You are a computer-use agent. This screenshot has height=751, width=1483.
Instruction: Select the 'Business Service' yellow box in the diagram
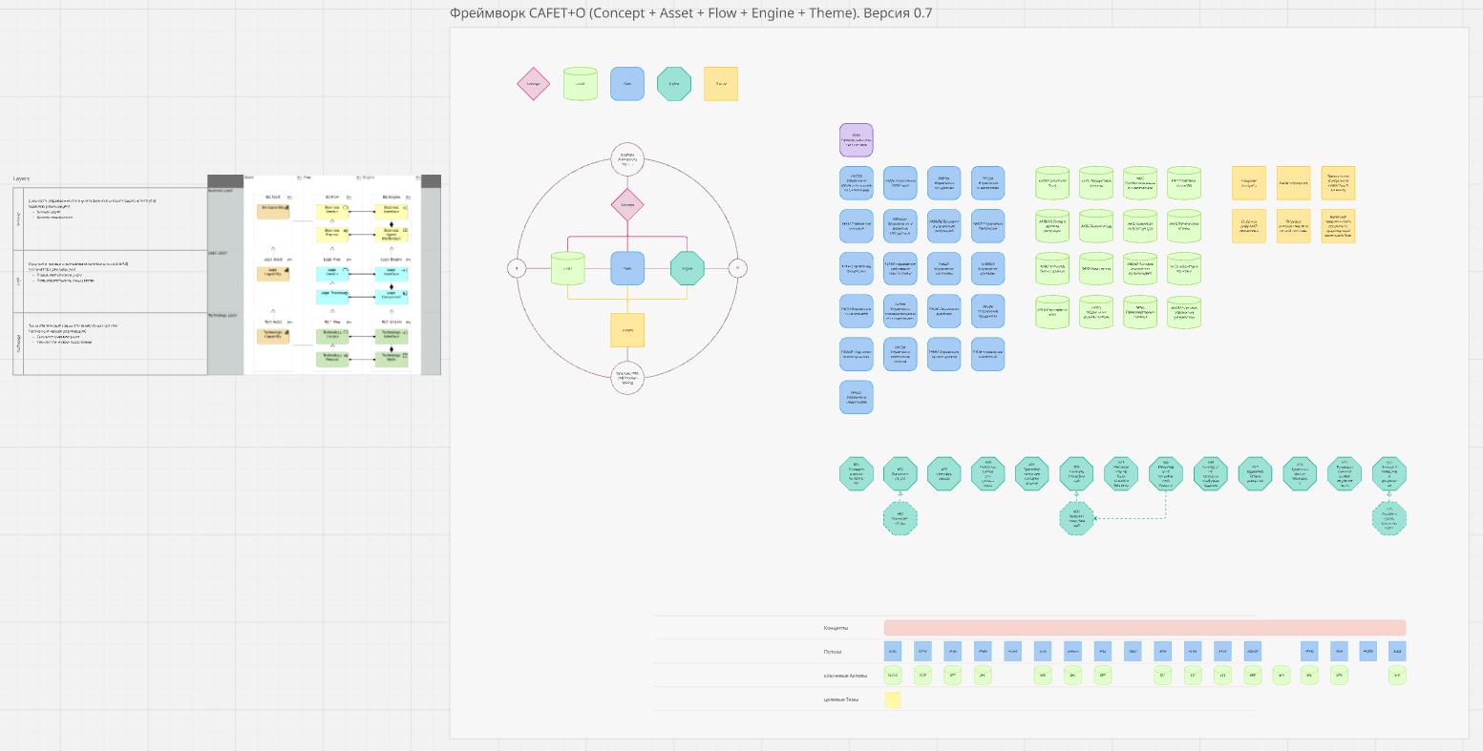pyautogui.click(x=332, y=211)
